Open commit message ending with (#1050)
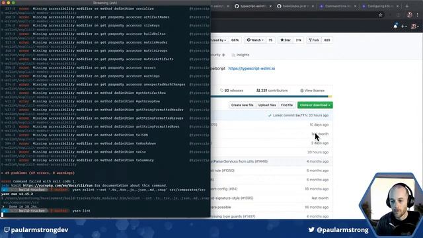423x238 pixels. tap(223, 171)
